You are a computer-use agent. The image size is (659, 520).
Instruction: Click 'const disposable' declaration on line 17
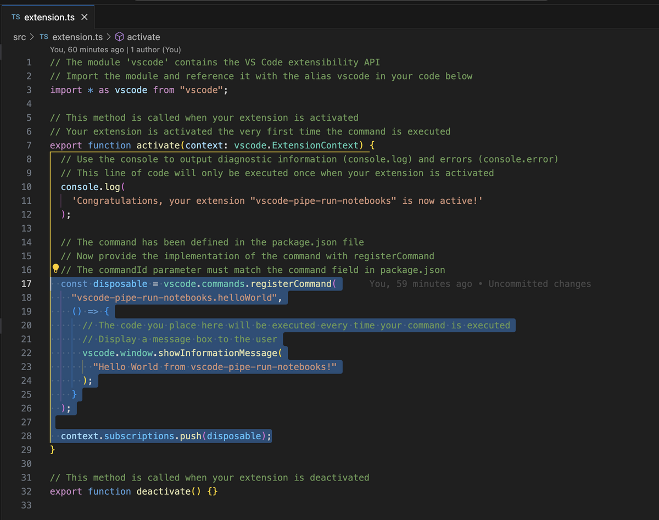click(x=104, y=284)
